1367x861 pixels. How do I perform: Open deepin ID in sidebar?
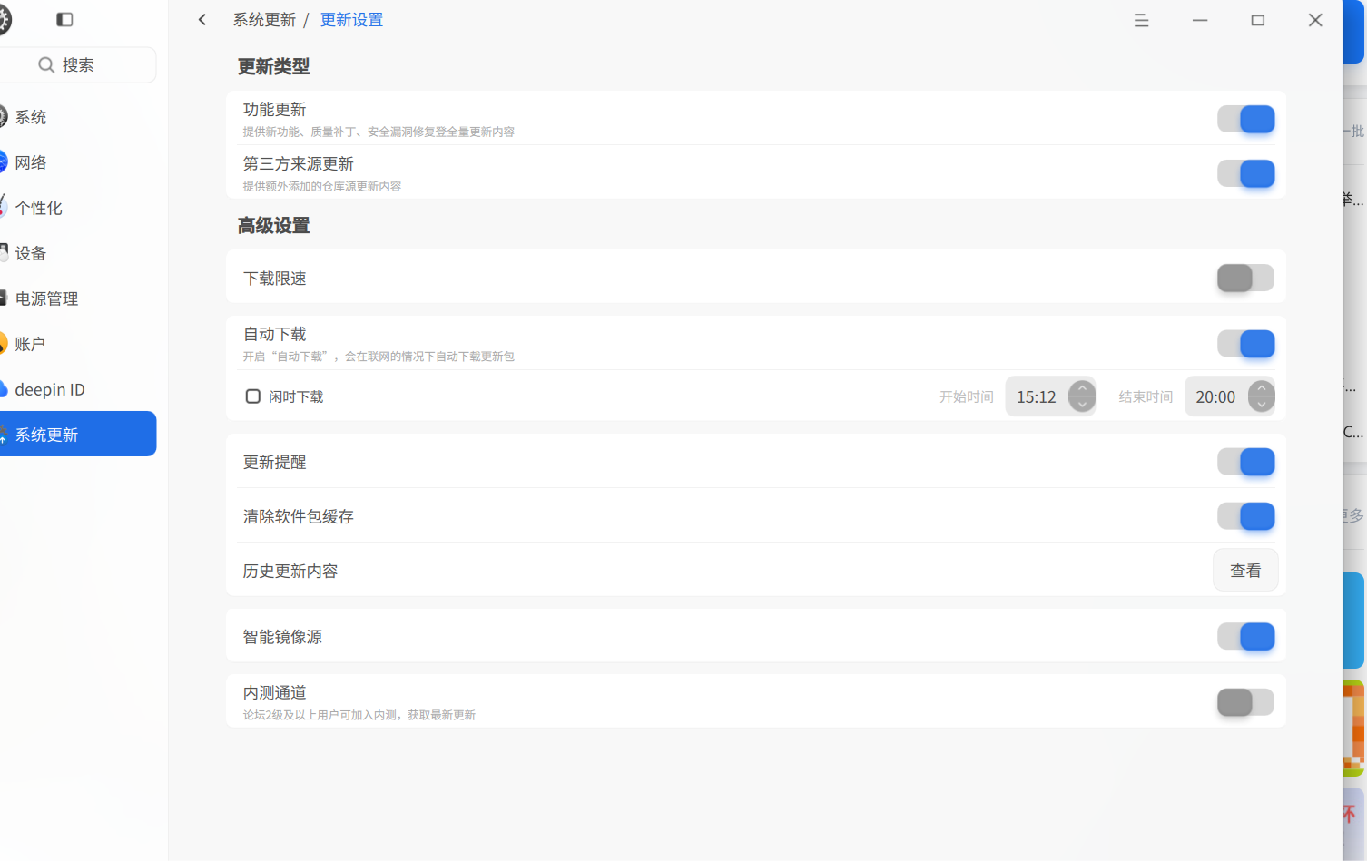(x=76, y=389)
